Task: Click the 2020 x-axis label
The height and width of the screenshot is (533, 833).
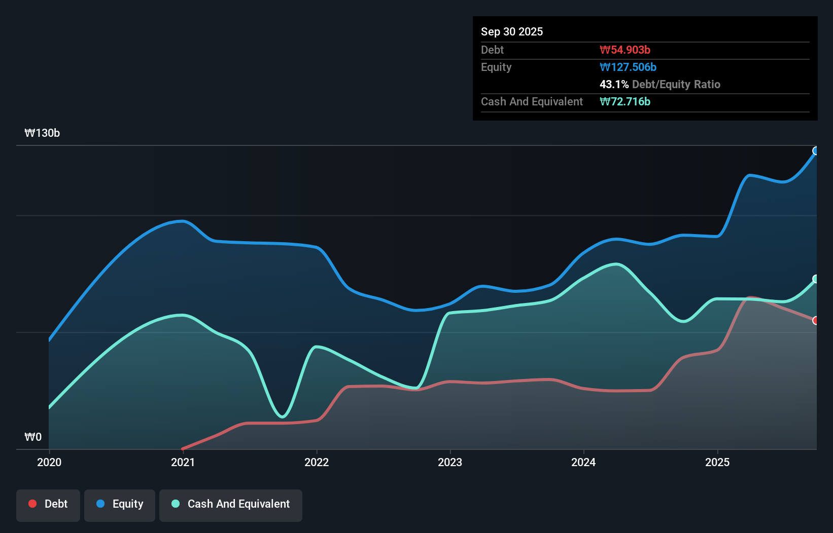Action: [49, 462]
